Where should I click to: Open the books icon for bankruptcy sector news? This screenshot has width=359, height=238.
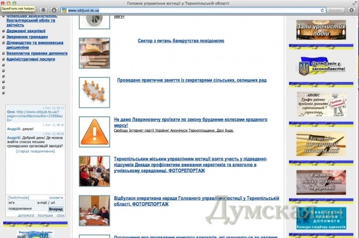coord(94,52)
